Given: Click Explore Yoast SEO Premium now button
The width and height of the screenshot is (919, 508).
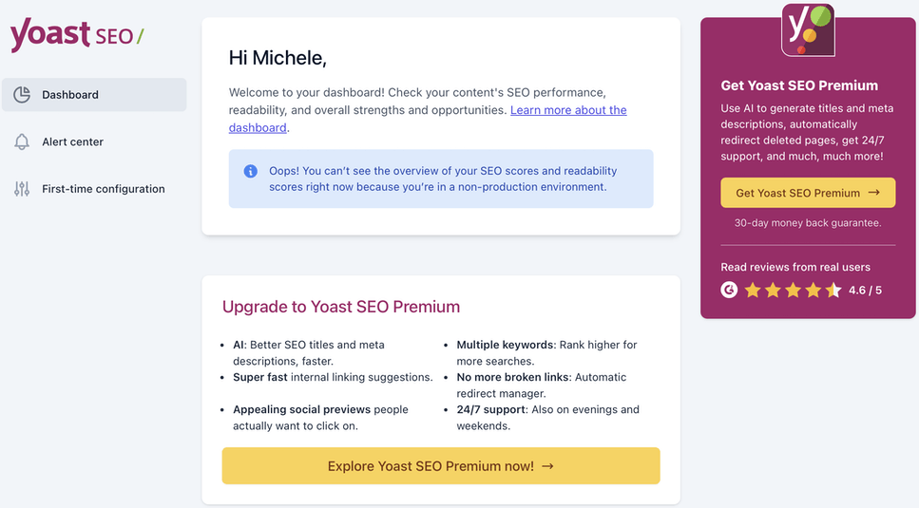Looking at the screenshot, I should click(441, 466).
